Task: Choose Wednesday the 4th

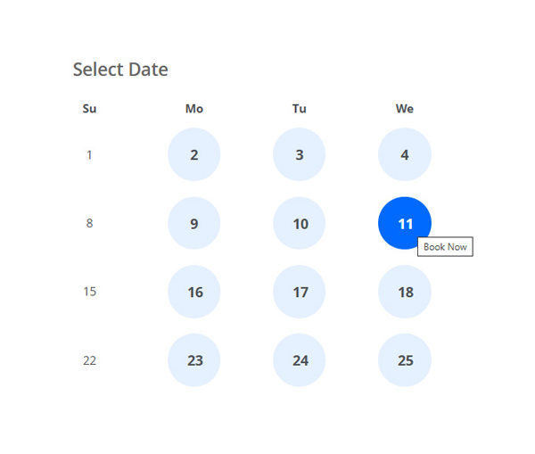Action: [x=405, y=154]
